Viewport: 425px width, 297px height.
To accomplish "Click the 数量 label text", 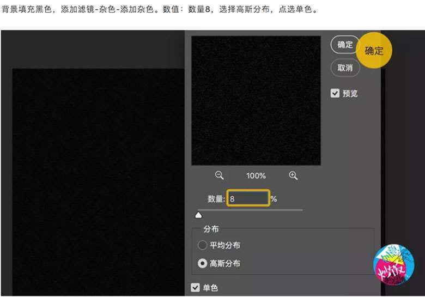I will tap(216, 199).
